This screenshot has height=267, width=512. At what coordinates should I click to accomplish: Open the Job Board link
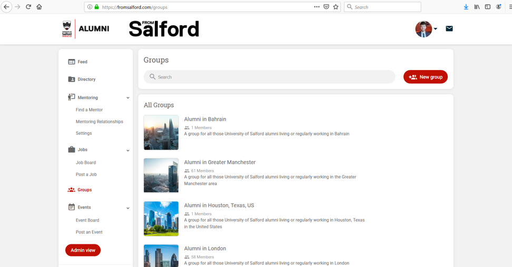(85, 163)
